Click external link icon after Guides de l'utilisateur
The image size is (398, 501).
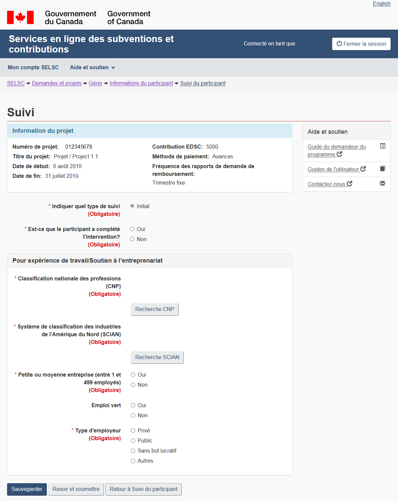pos(363,169)
